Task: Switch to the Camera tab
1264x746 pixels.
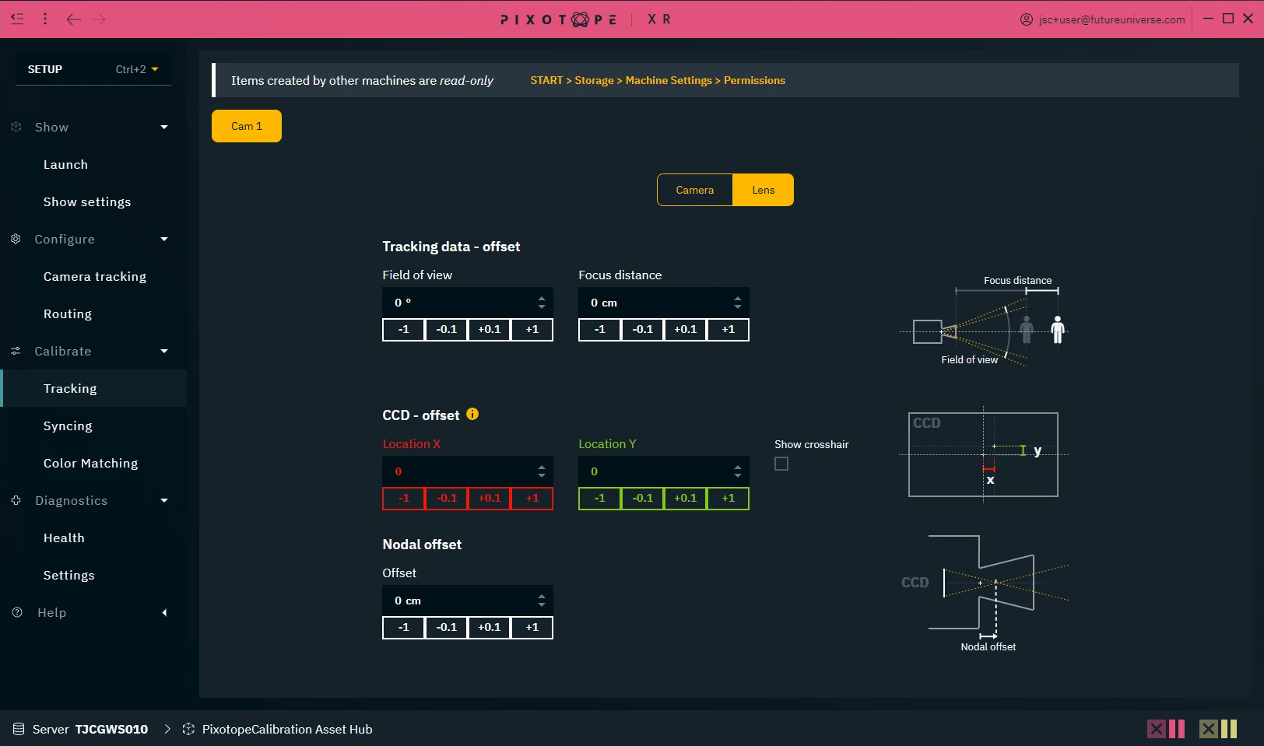Action: click(x=694, y=189)
